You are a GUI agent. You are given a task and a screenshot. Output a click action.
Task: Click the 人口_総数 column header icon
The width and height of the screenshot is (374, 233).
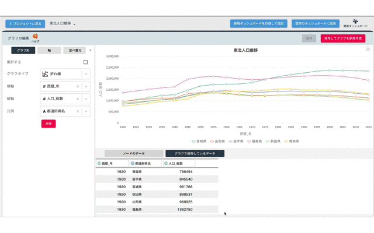(166, 164)
